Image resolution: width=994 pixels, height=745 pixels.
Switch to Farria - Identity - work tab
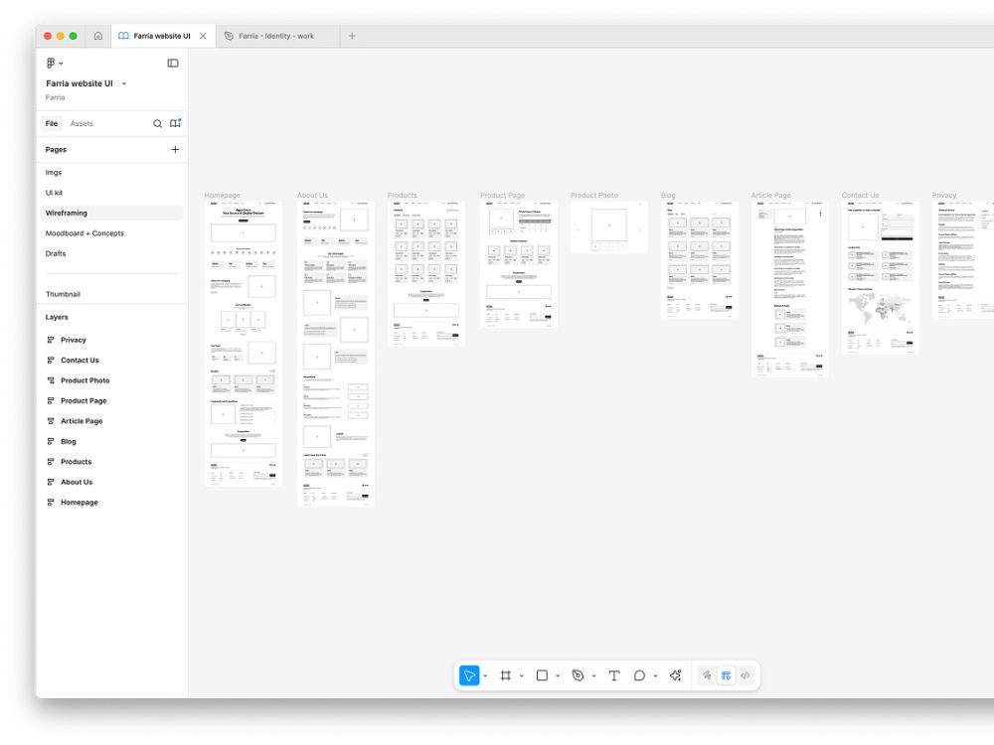[276, 36]
